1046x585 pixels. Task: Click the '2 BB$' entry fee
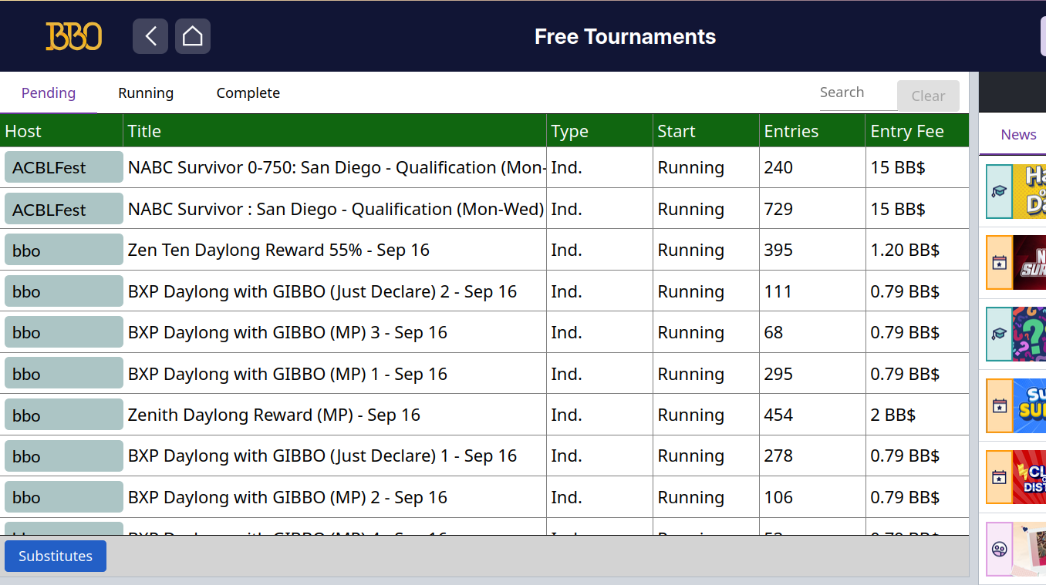(893, 415)
